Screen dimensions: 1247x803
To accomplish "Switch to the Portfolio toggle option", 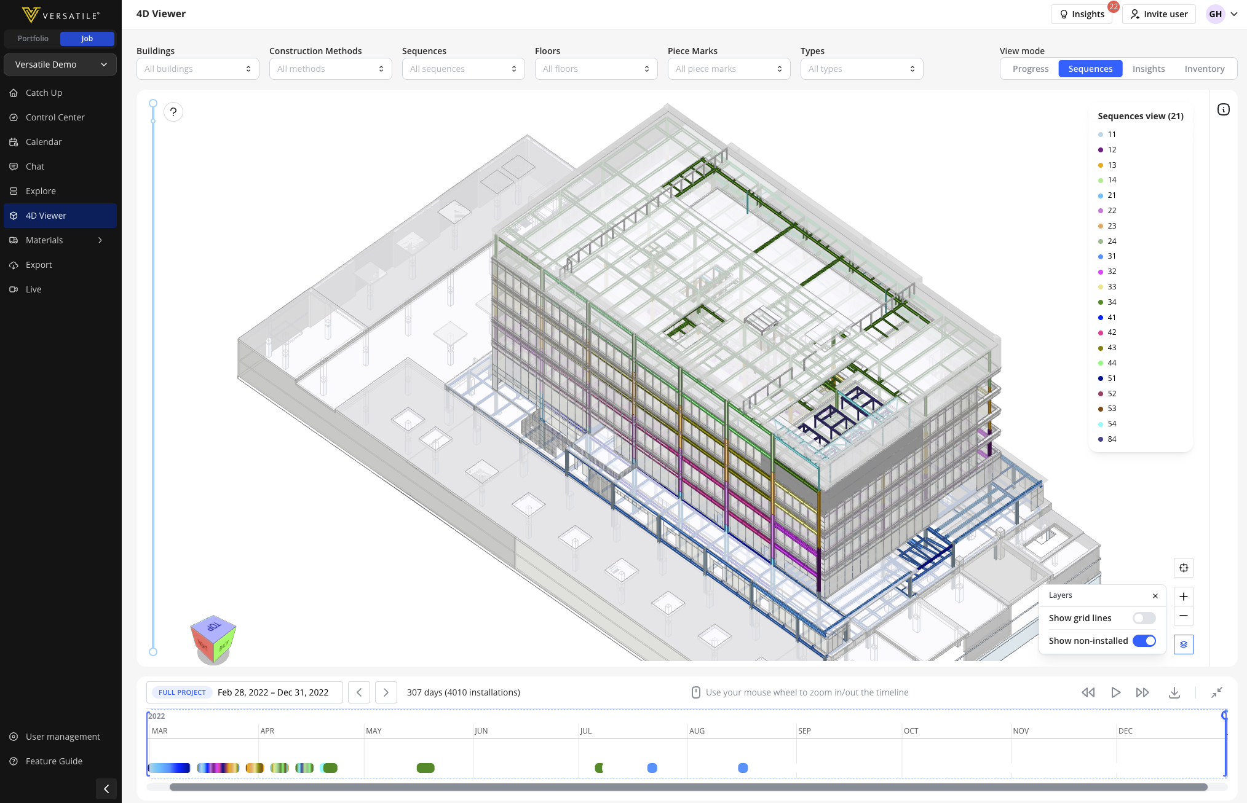I will pyautogui.click(x=33, y=39).
